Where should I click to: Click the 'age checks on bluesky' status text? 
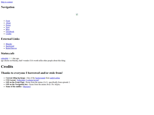[33, 60]
